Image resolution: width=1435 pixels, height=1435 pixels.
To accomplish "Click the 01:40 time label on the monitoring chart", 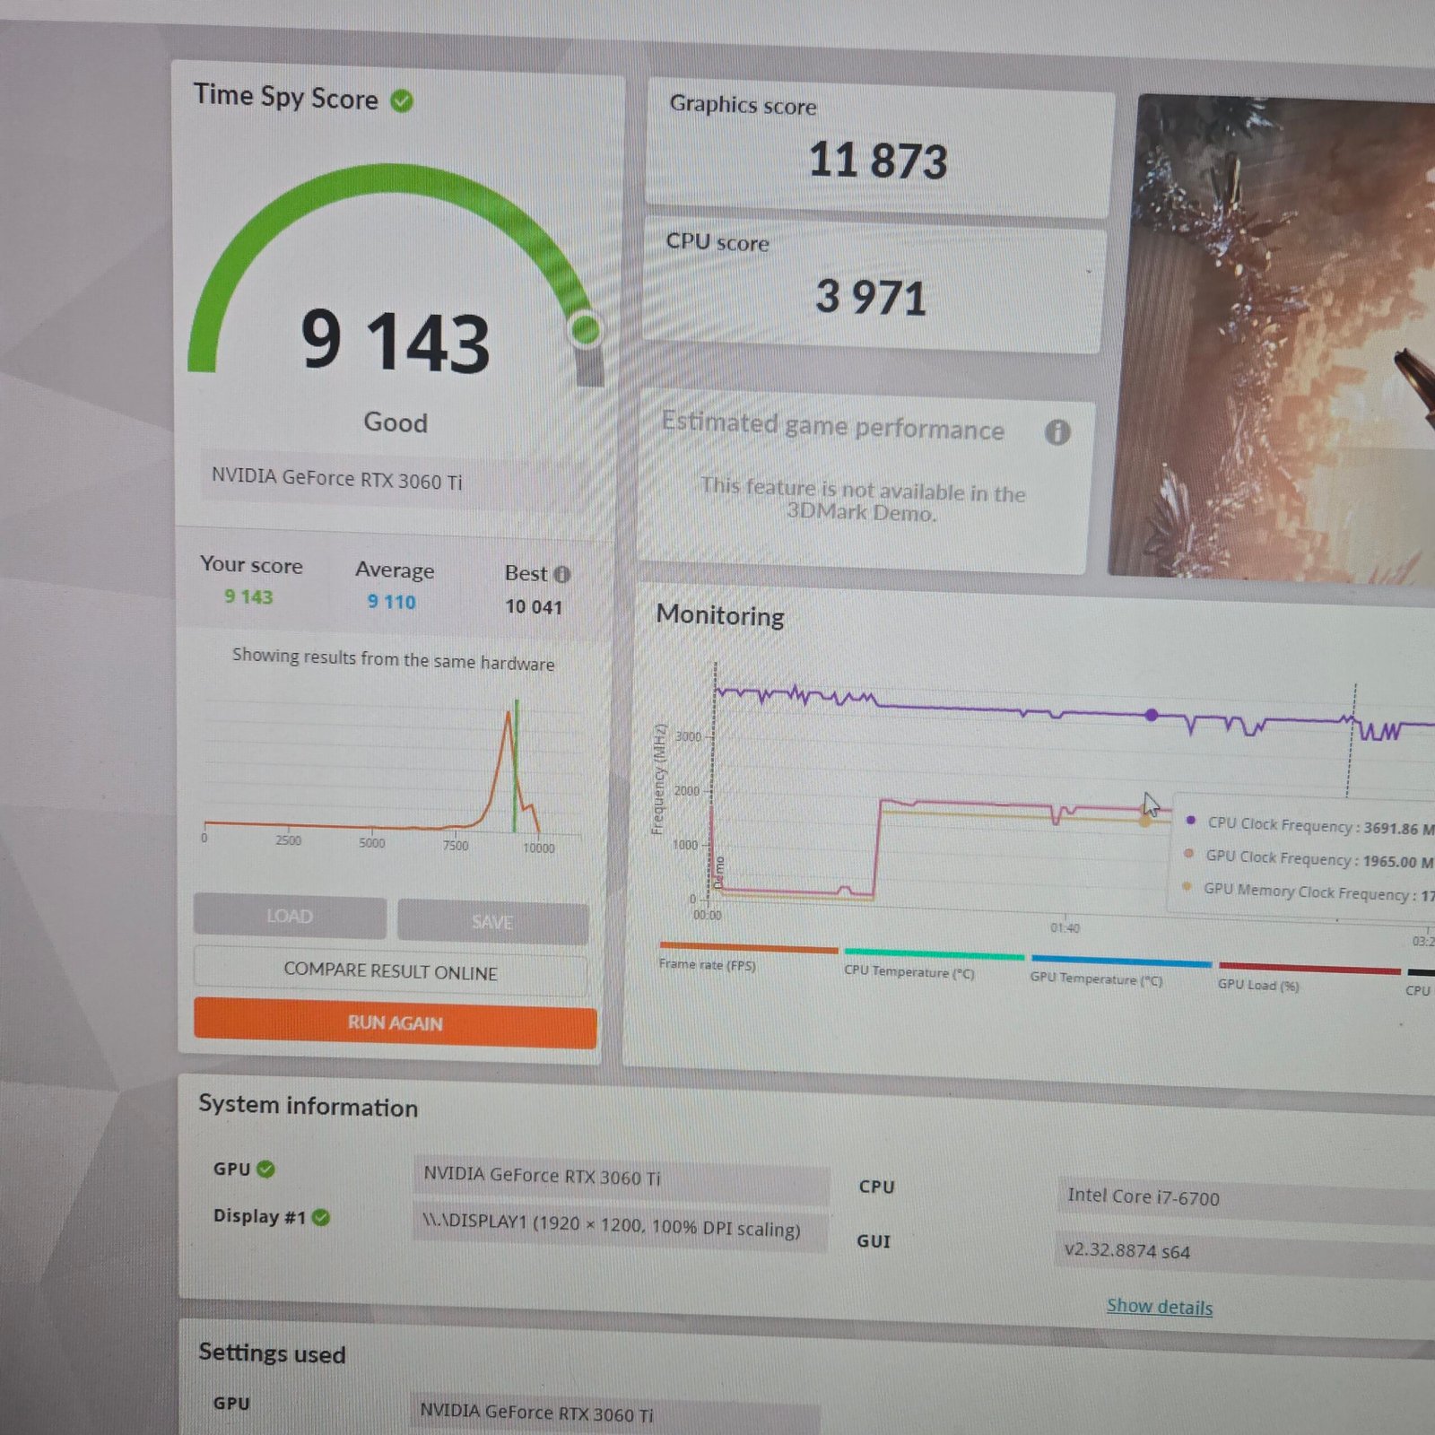I will [1065, 928].
